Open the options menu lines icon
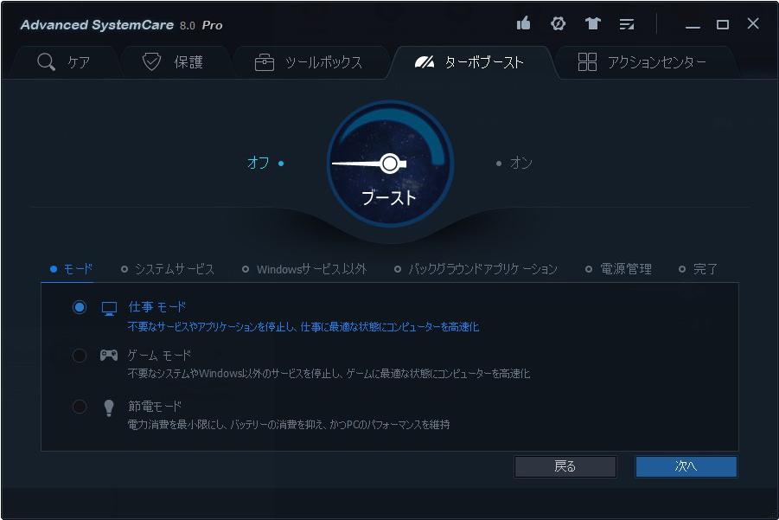 (627, 24)
